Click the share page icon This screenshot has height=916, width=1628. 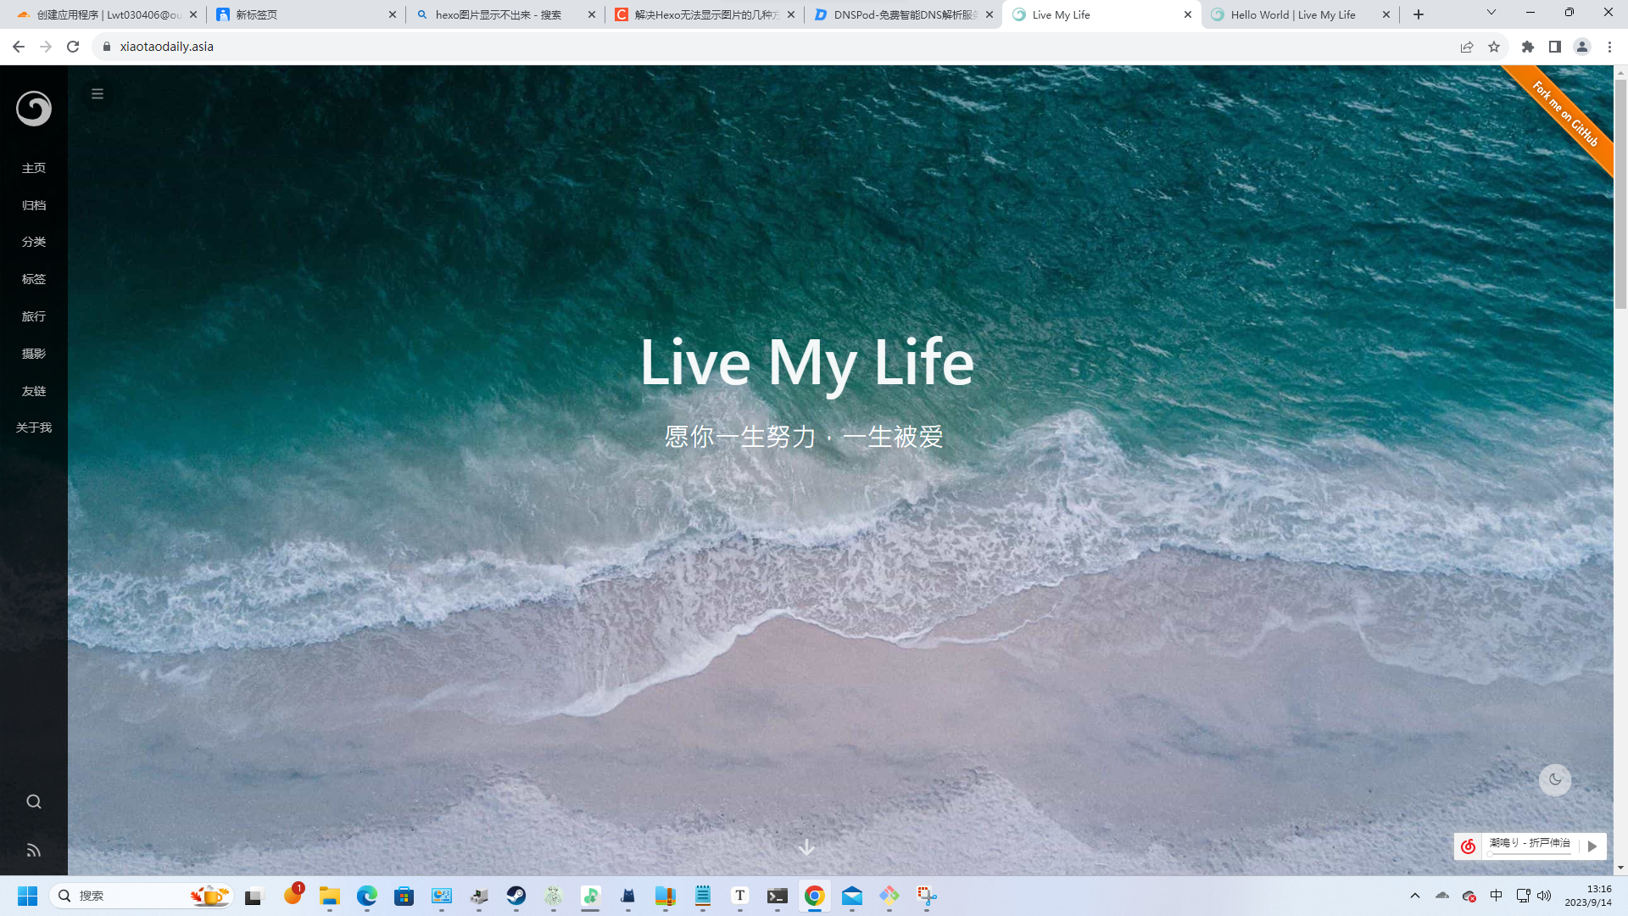1467,47
